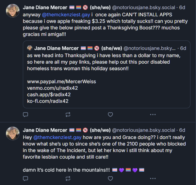Open more options on second post
The image size is (196, 185).
coord(153,178)
